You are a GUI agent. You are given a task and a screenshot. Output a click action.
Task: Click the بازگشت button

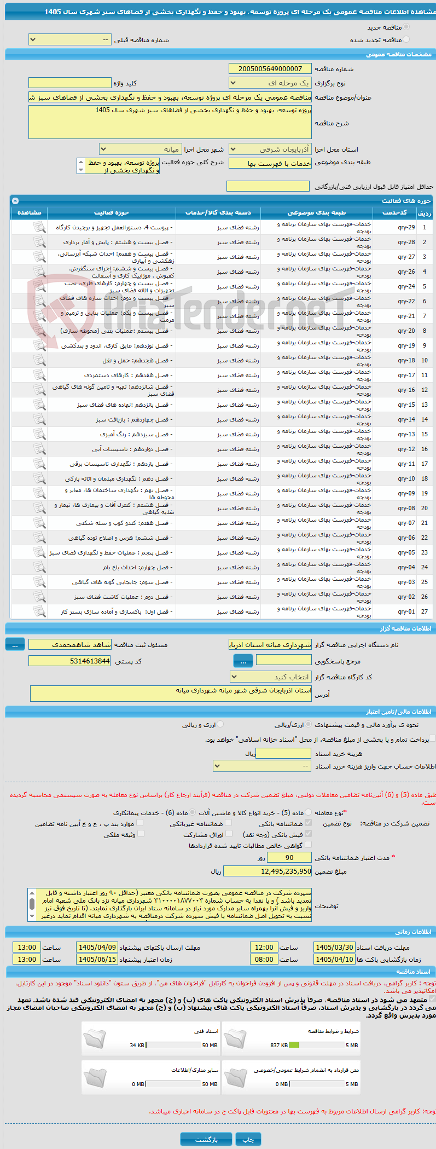pos(206,1139)
